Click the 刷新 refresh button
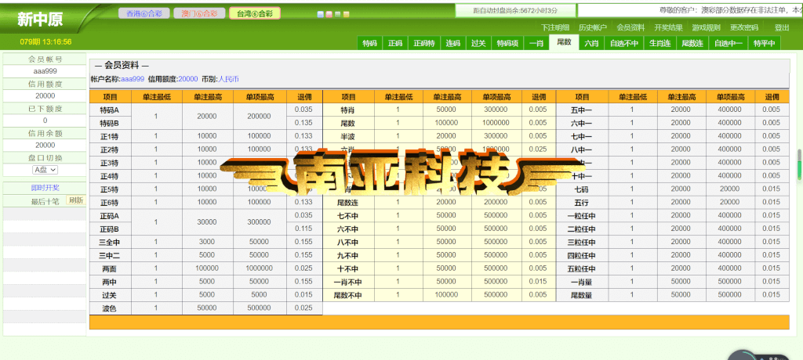Image resolution: width=803 pixels, height=360 pixels. click(x=76, y=200)
